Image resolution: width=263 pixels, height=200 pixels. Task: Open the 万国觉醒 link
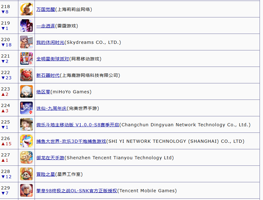click(x=46, y=9)
